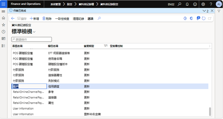Image resolution: width=223 pixels, height=119 pixels.
Task: Expand the hamburger navigation pane
Action: tap(3, 11)
